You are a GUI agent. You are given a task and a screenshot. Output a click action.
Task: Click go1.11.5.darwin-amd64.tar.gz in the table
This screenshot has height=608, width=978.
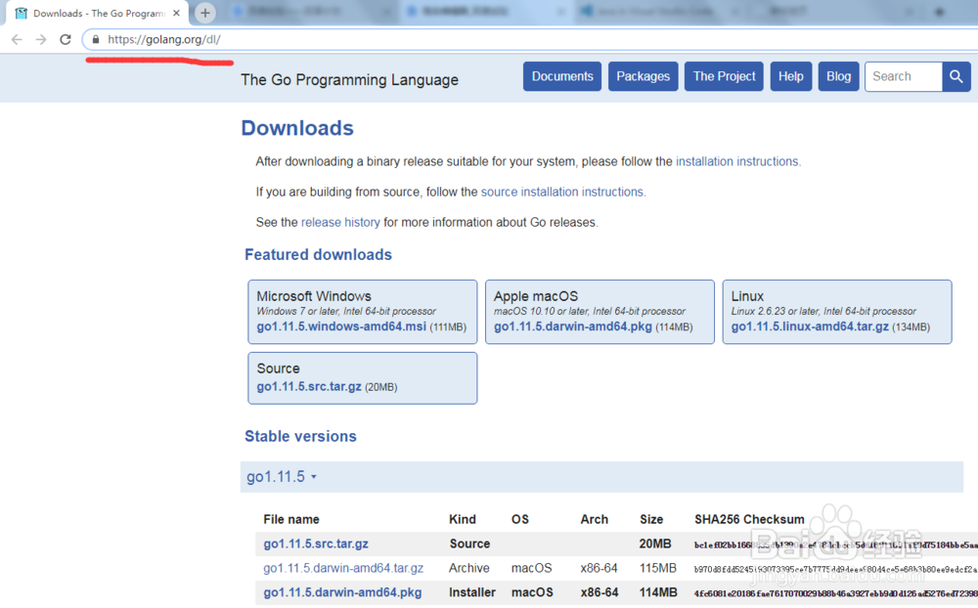(x=343, y=568)
